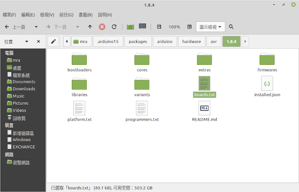This screenshot has width=299, height=192.
Task: Open the 前往(G) menu
Action: pyautogui.click(x=66, y=15)
